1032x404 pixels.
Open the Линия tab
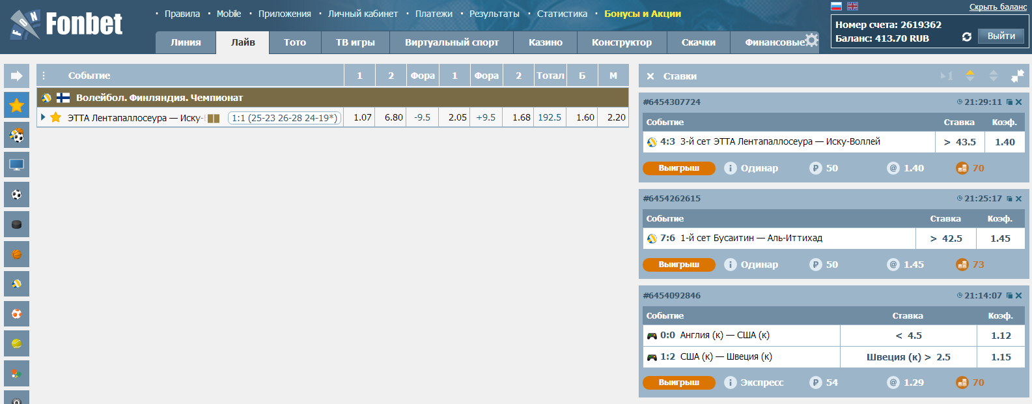tap(186, 42)
